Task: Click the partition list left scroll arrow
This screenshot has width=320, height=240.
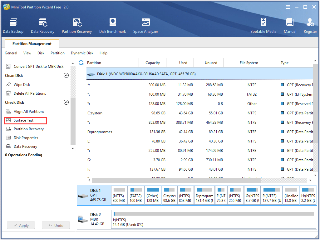Action: click(x=89, y=180)
